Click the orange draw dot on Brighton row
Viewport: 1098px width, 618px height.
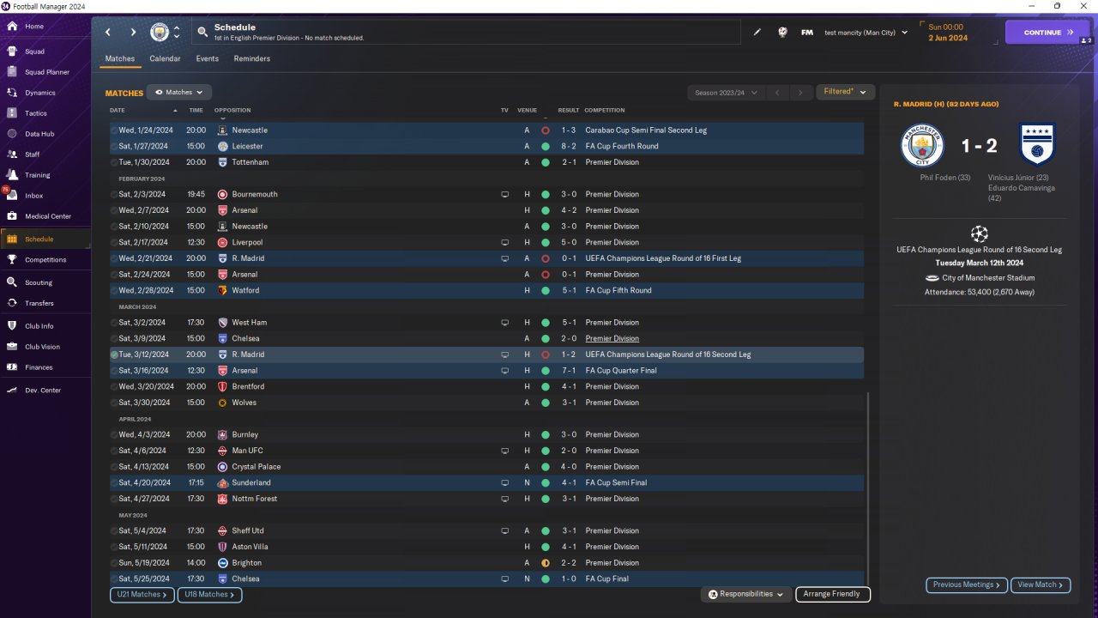[546, 563]
